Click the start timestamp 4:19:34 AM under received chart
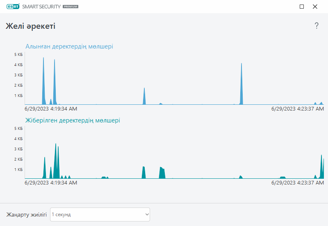The image size is (328, 226). coord(51,109)
